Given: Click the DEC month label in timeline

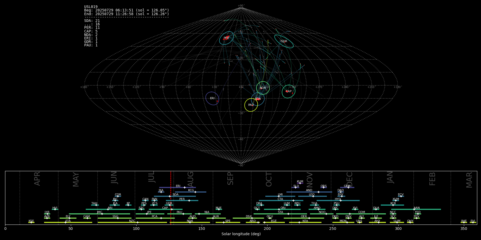Looking at the screenshot, I should pyautogui.click(x=349, y=179).
